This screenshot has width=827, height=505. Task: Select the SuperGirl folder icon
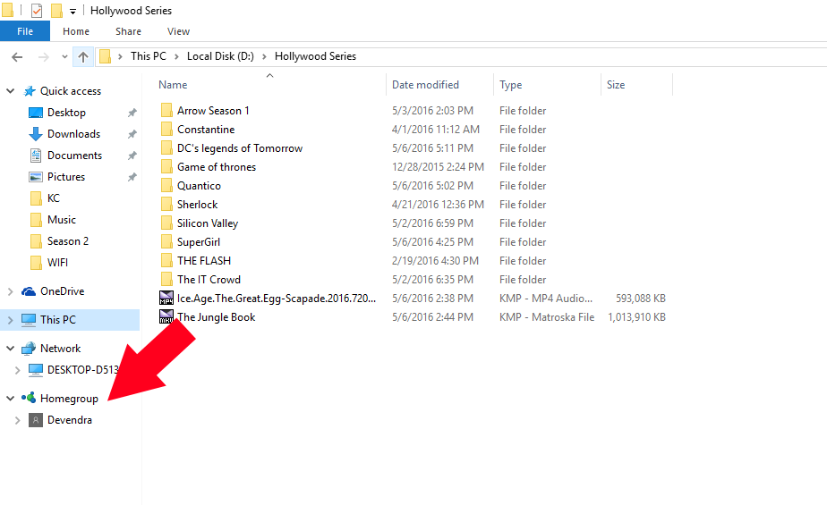(x=166, y=242)
